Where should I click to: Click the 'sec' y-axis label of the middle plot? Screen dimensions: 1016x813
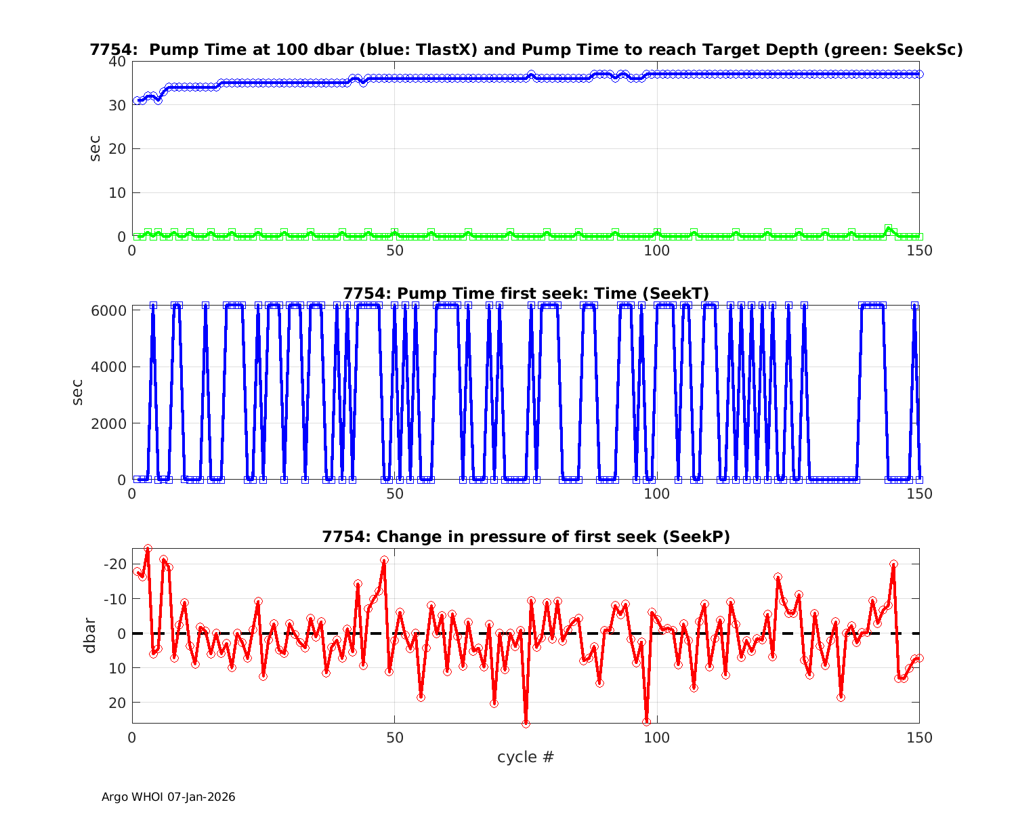click(x=77, y=392)
